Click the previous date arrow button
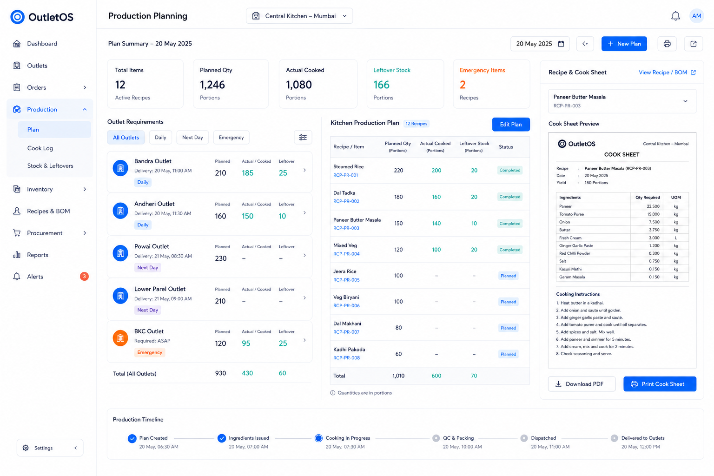 coord(585,44)
